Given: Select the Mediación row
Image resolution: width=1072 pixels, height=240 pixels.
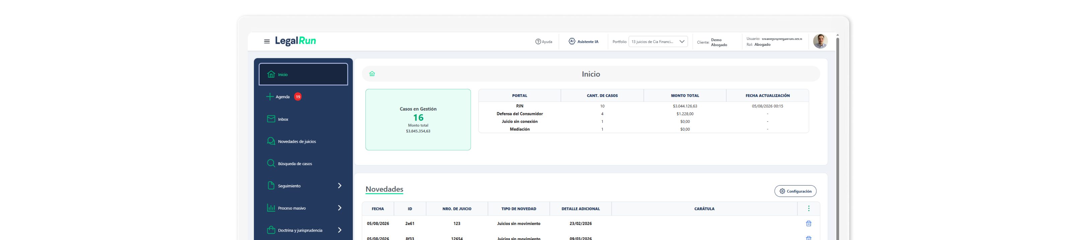Looking at the screenshot, I should 643,129.
